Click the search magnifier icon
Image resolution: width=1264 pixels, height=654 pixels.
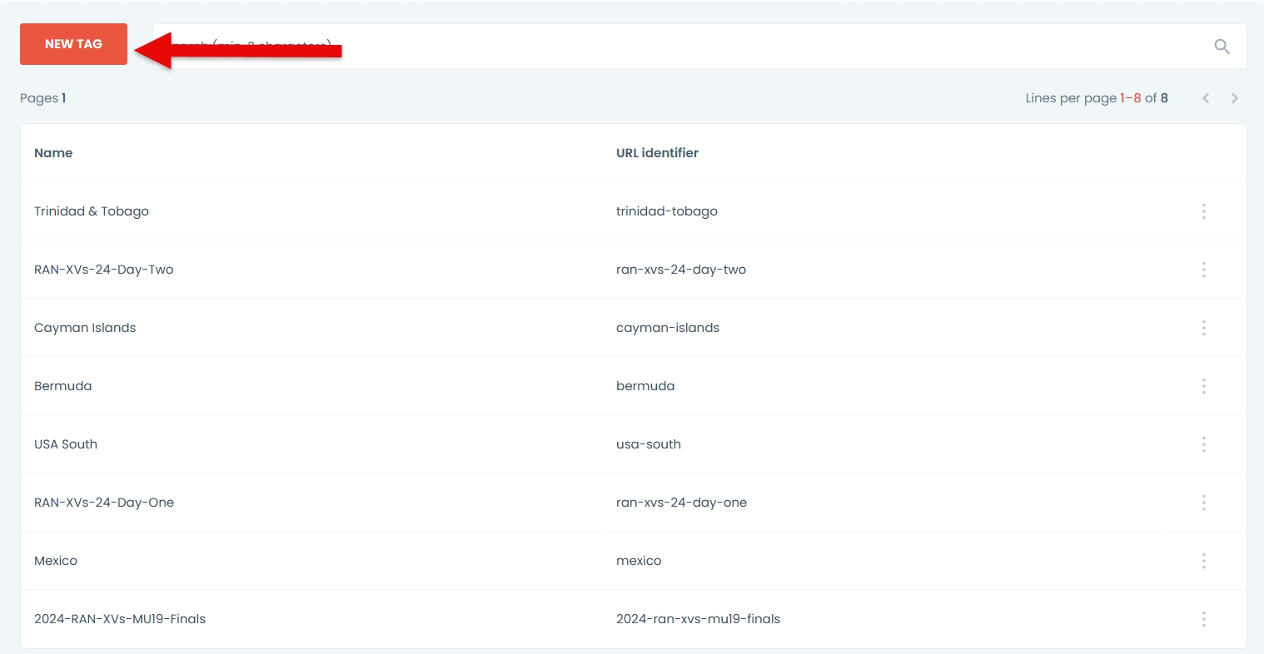tap(1222, 47)
